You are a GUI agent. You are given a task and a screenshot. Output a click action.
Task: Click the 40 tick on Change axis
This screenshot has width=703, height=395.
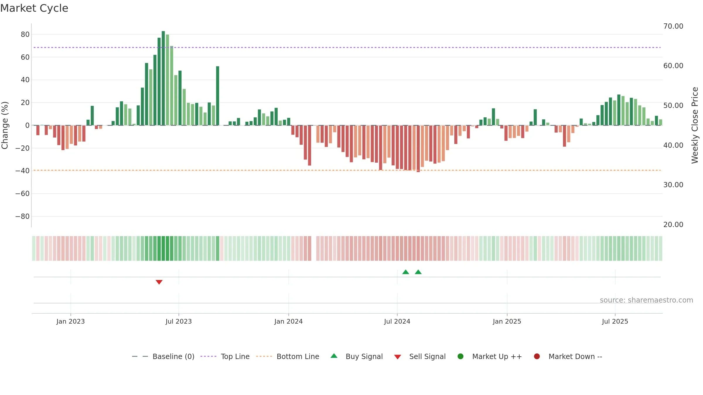25,80
